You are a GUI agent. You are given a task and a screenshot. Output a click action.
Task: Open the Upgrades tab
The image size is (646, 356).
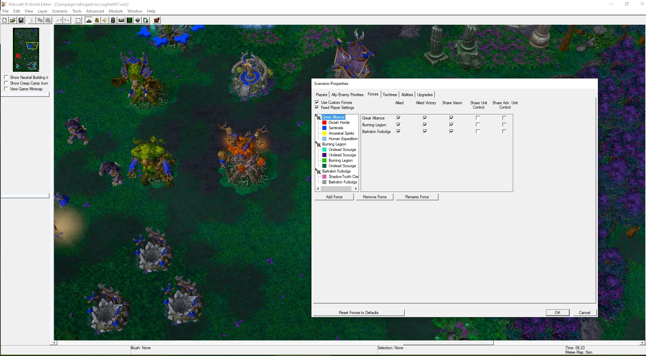(x=425, y=95)
